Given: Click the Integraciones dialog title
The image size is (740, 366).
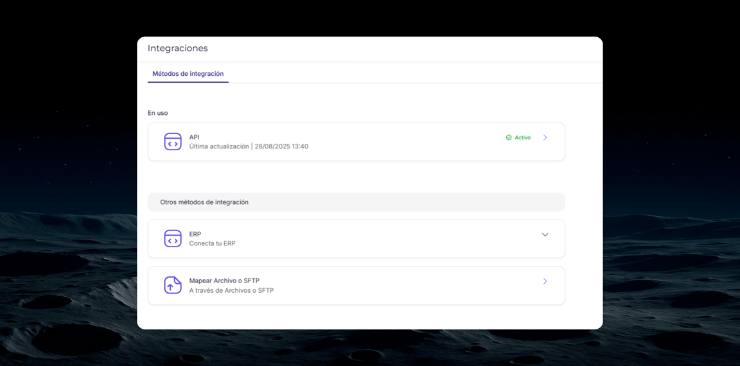Looking at the screenshot, I should click(177, 48).
